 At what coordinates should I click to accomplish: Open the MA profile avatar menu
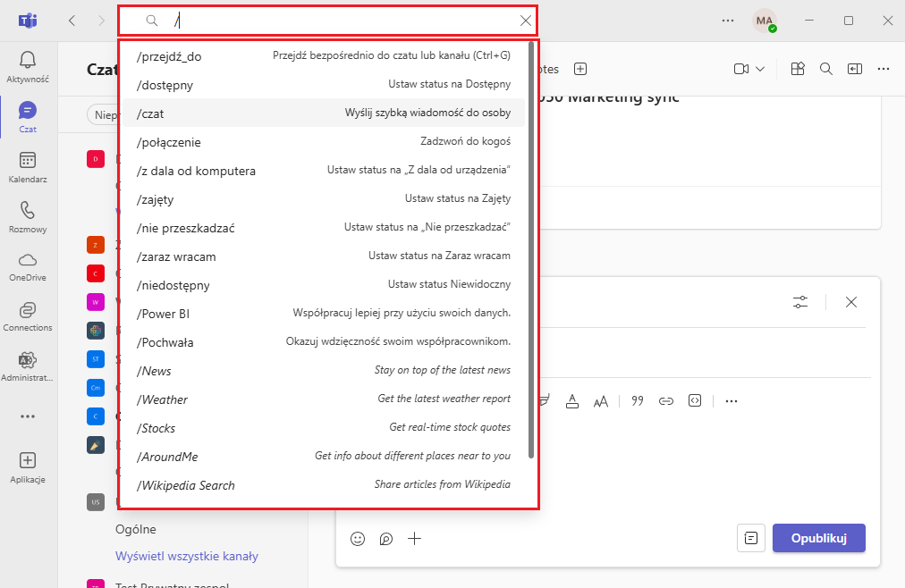pyautogui.click(x=765, y=21)
